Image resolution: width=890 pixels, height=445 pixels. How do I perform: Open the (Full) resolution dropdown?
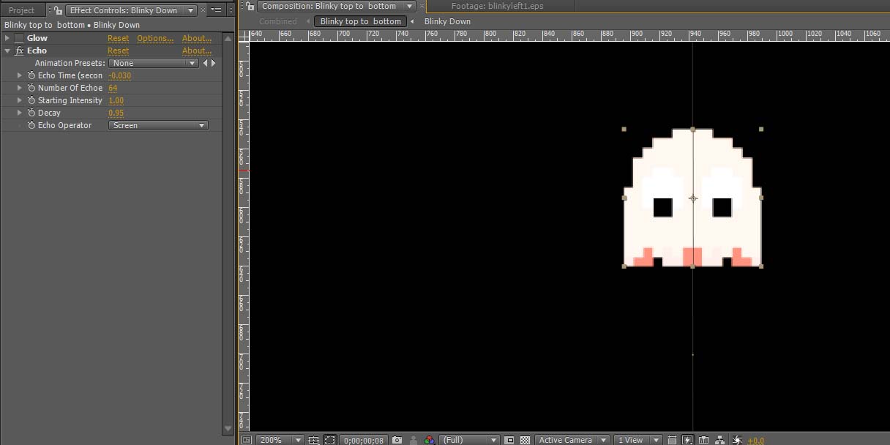tap(469, 440)
